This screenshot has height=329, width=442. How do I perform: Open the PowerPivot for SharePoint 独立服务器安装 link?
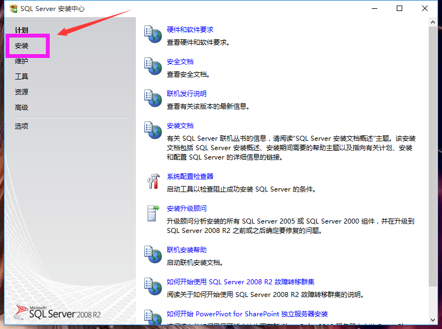247,314
